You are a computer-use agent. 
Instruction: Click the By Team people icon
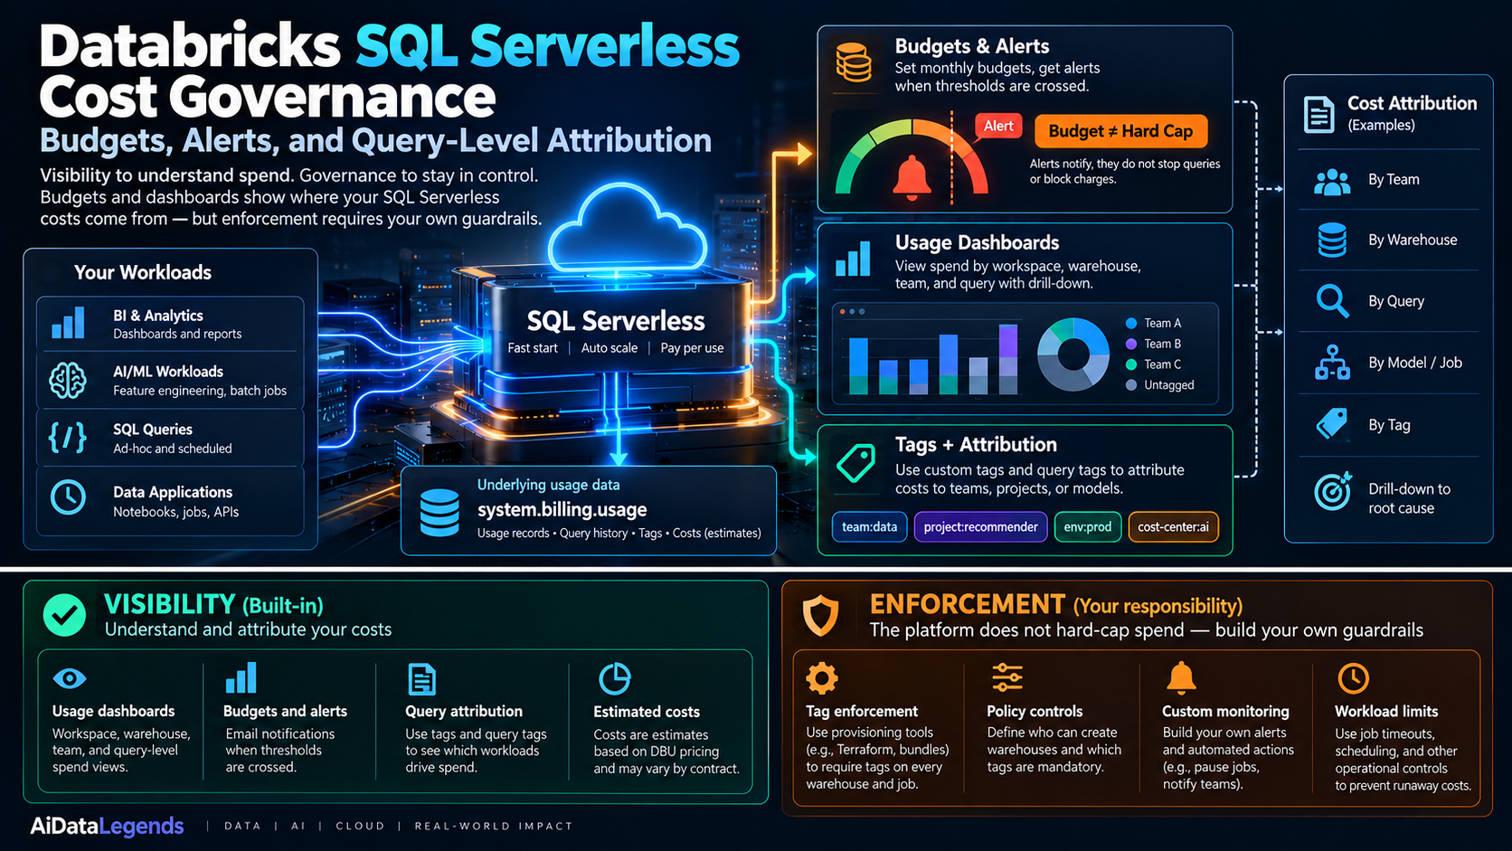click(x=1332, y=182)
